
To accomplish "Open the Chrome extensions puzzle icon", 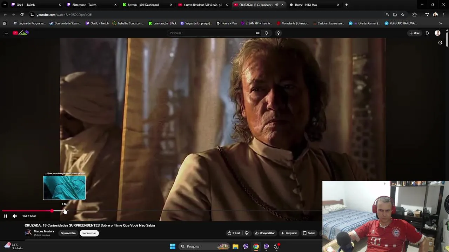I will pyautogui.click(x=415, y=15).
